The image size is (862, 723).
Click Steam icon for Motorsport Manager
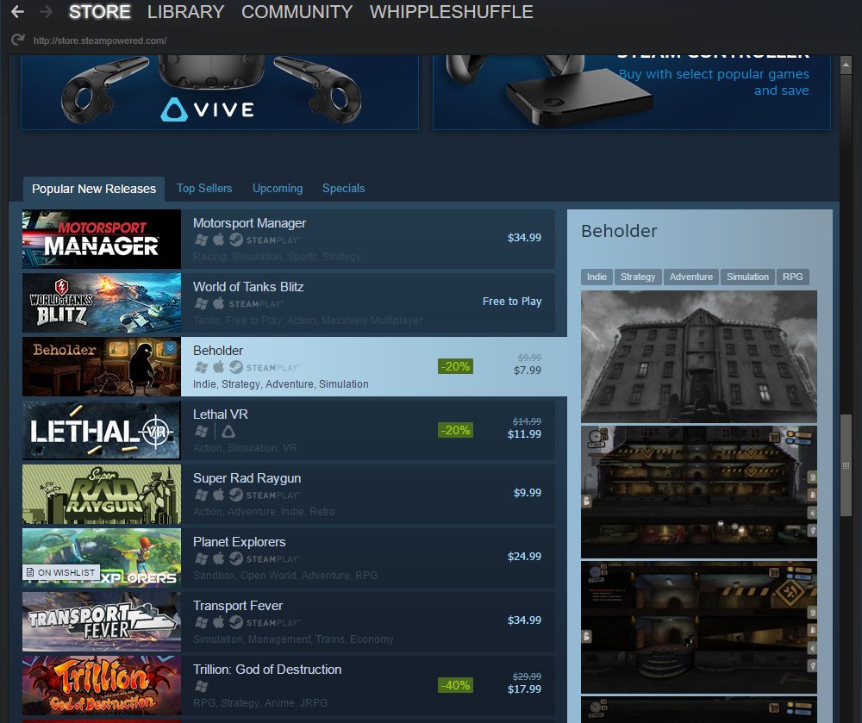click(x=236, y=240)
